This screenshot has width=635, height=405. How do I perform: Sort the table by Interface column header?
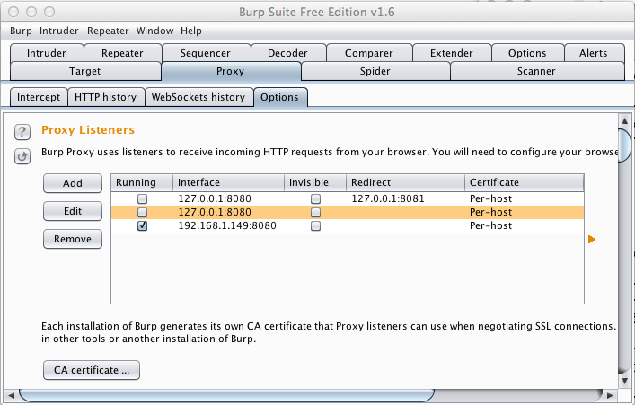(x=229, y=182)
